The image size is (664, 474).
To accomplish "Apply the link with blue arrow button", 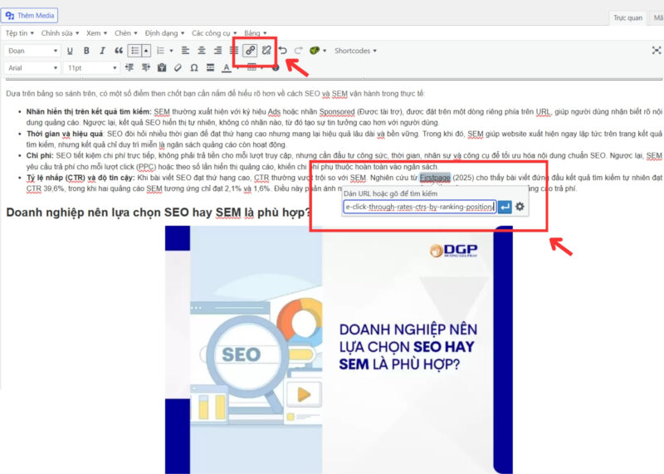I will [505, 207].
